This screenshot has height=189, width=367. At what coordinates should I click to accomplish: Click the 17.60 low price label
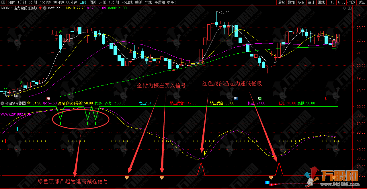[x=14, y=96]
